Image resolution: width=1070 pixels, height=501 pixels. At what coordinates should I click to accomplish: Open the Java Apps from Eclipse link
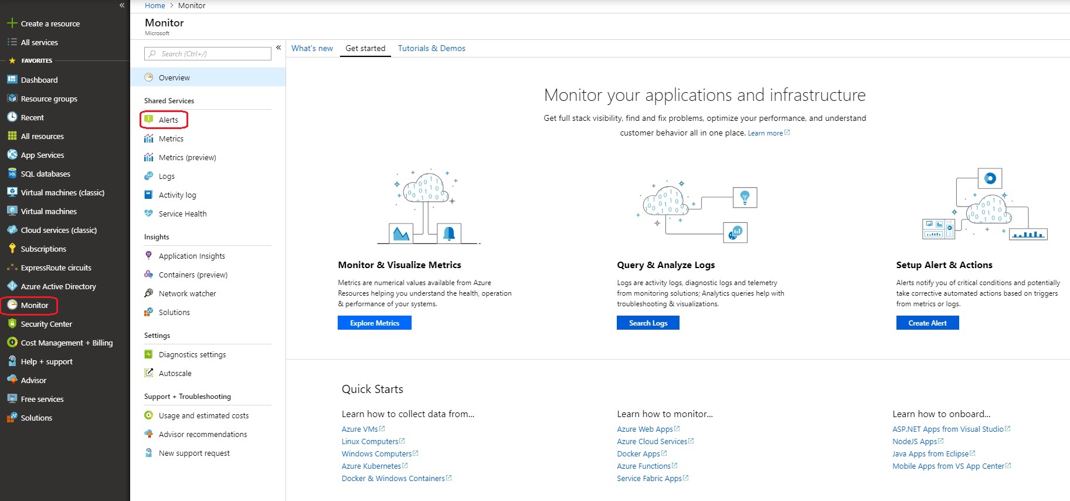click(x=933, y=453)
